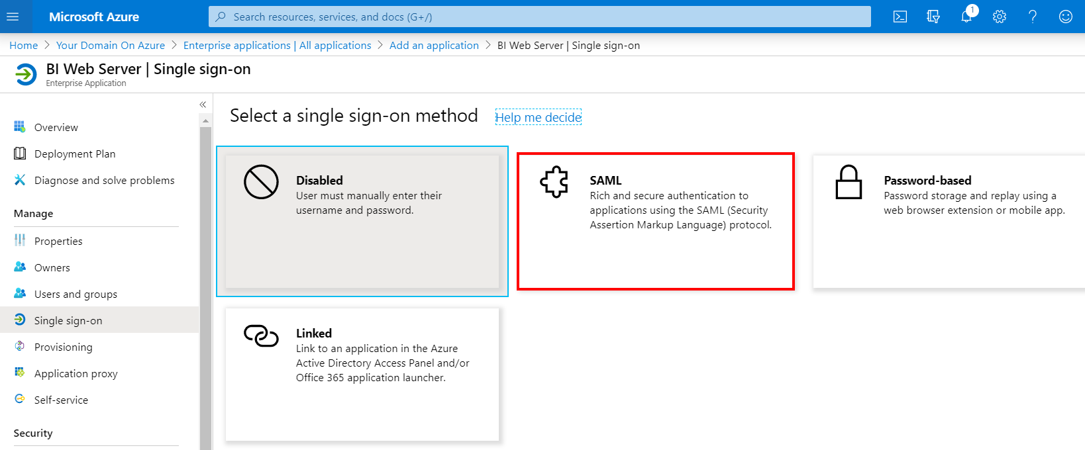Screen dimensions: 1085x450
Task: Select Properties under Manage
Action: click(58, 241)
